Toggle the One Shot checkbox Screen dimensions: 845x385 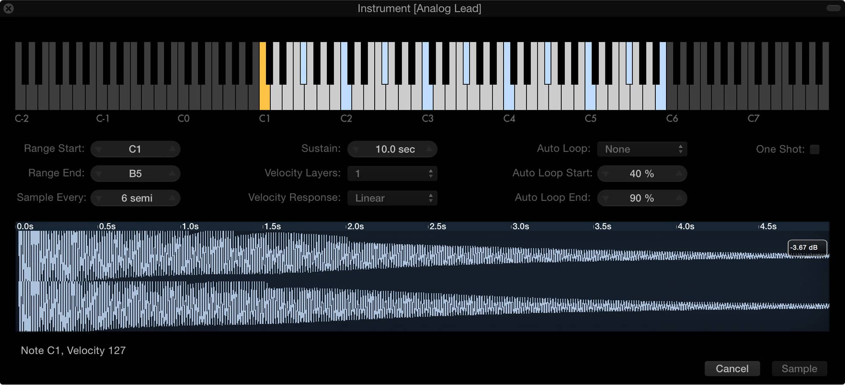(x=814, y=149)
